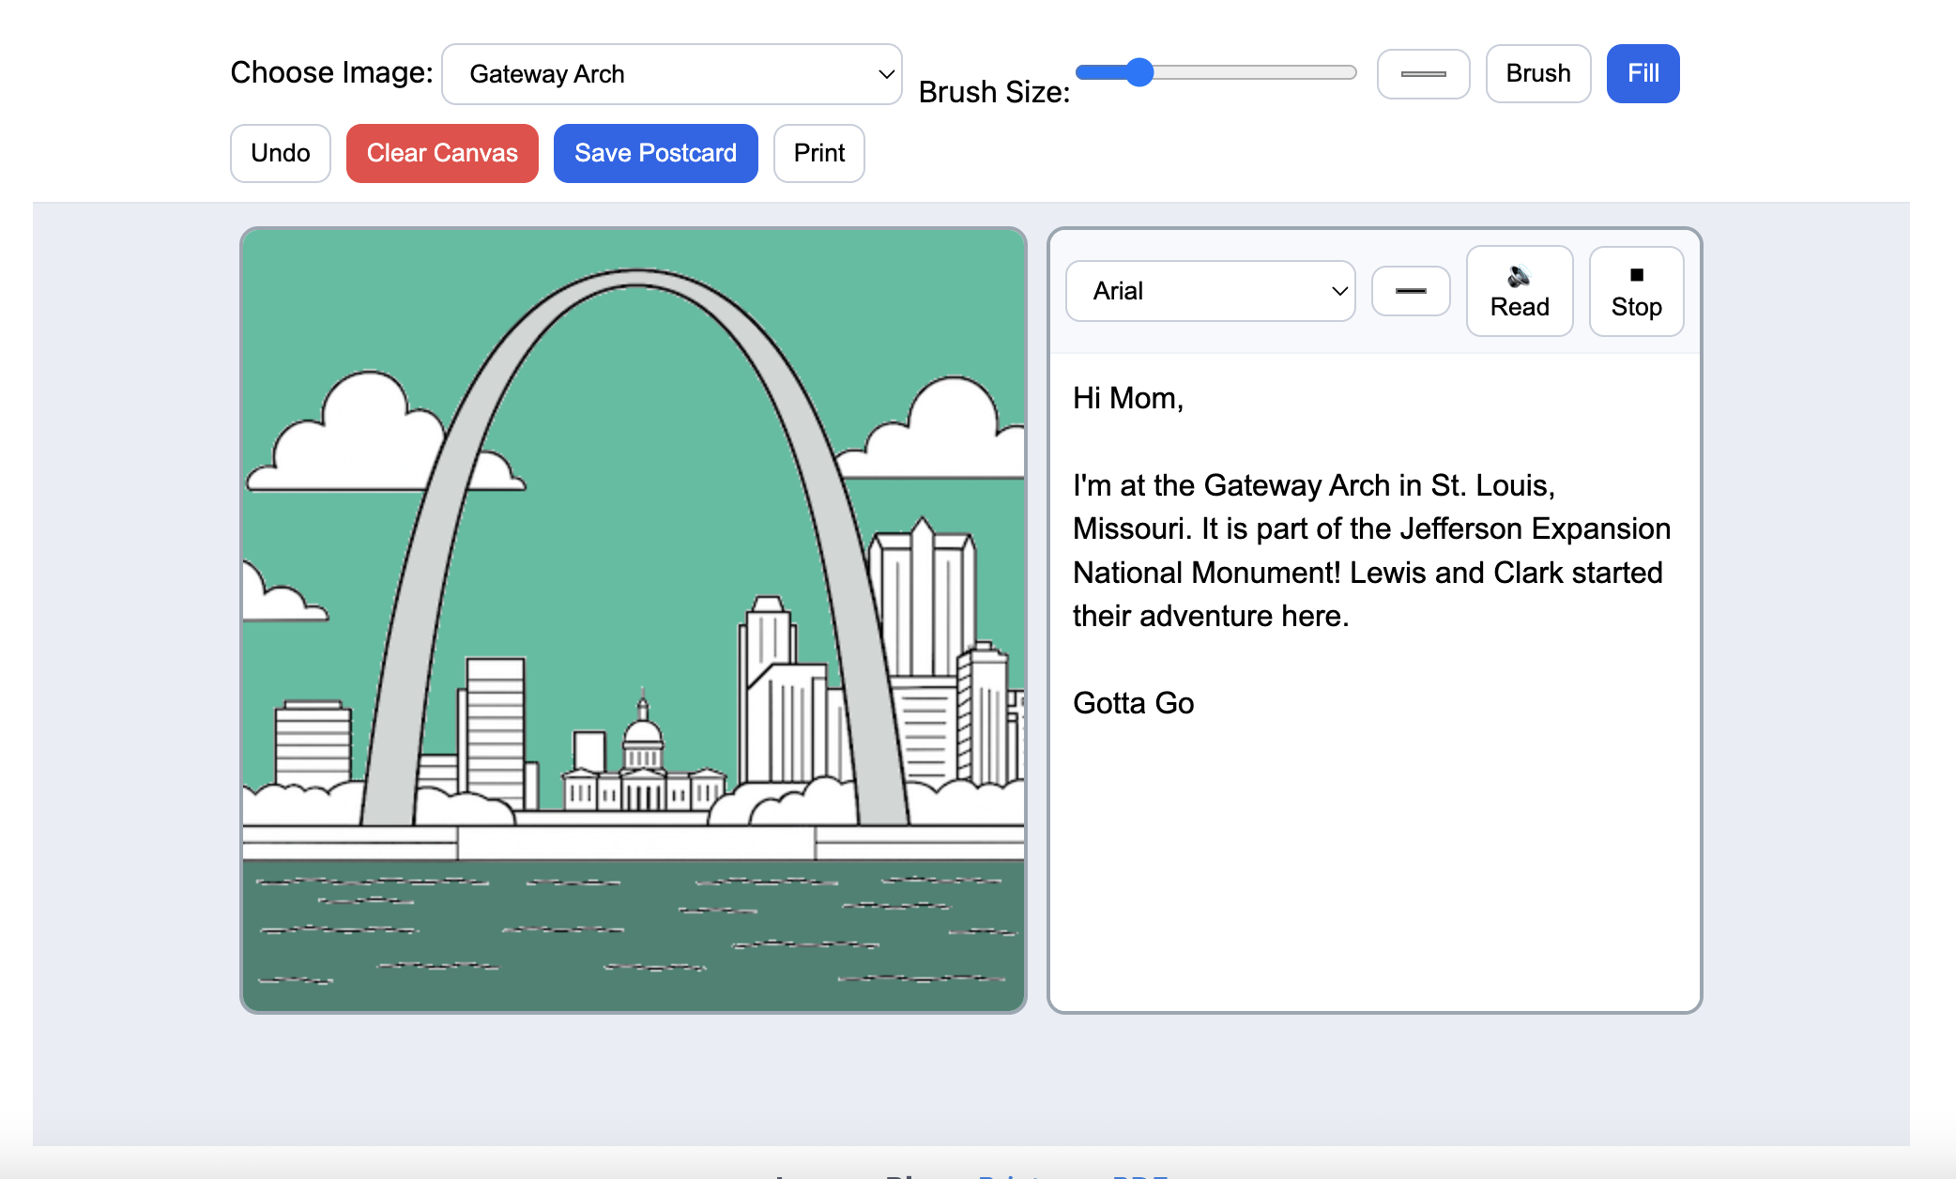Click the Gateway Arch drawing canvas
The image size is (1956, 1179).
coord(634,620)
